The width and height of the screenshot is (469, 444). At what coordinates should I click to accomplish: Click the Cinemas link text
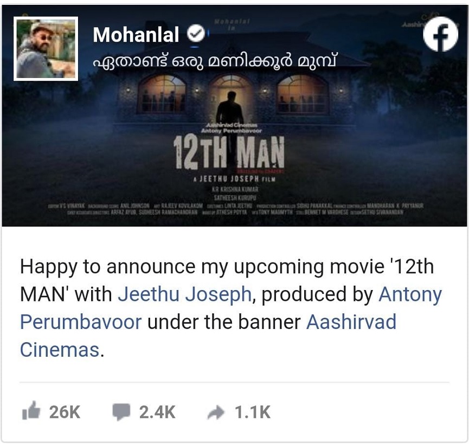60,350
